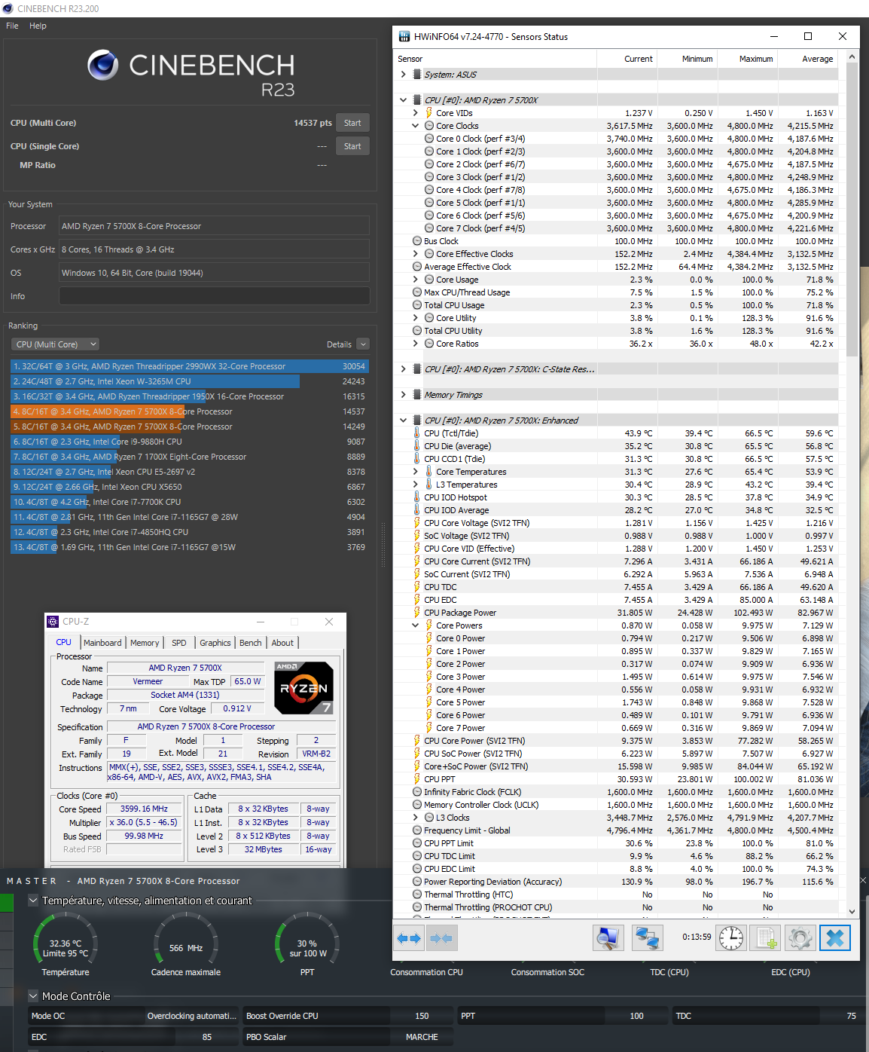Collapse the Core Powers tree node

pyautogui.click(x=416, y=625)
